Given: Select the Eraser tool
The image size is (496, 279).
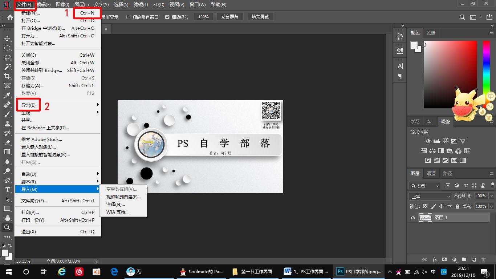Looking at the screenshot, I should point(7,142).
